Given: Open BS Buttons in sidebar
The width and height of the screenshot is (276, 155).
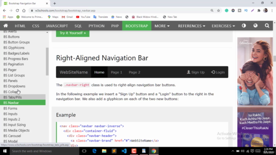Looking at the screenshot, I should (12, 37).
